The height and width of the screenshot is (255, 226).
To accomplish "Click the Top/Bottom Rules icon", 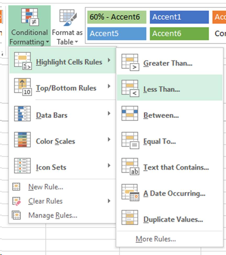I will click(x=23, y=87).
